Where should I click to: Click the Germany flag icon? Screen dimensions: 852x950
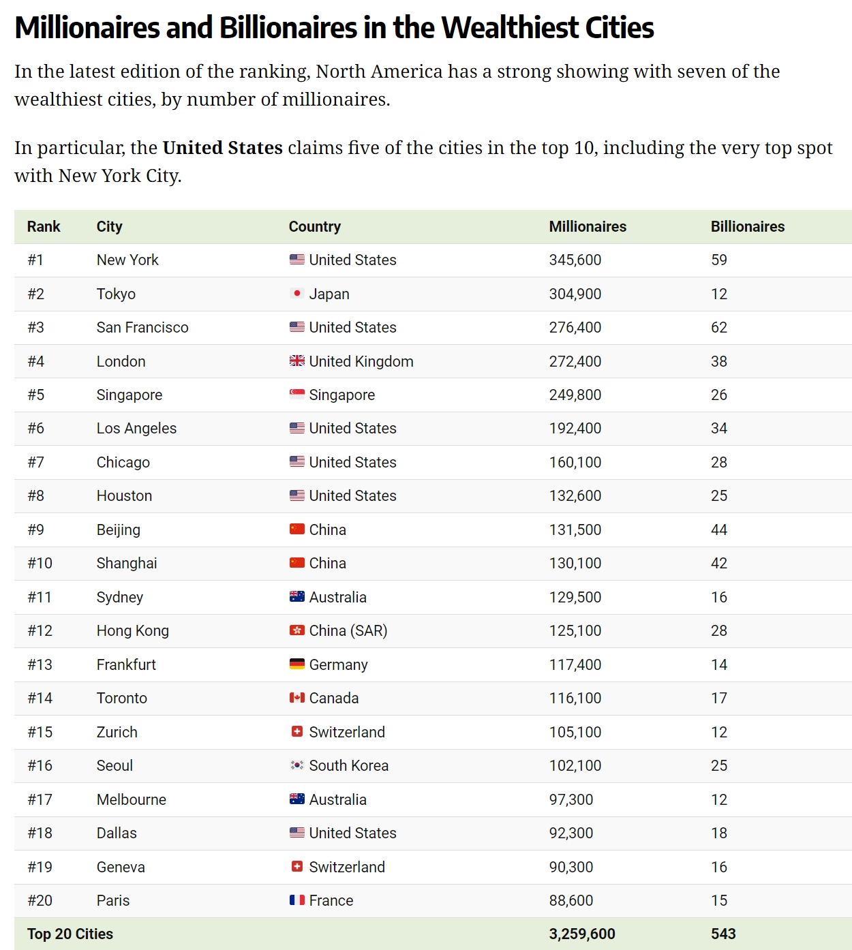296,664
